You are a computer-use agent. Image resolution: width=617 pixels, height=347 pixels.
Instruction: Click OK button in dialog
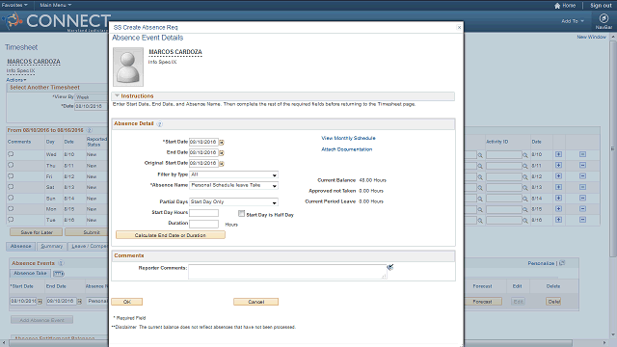126,302
